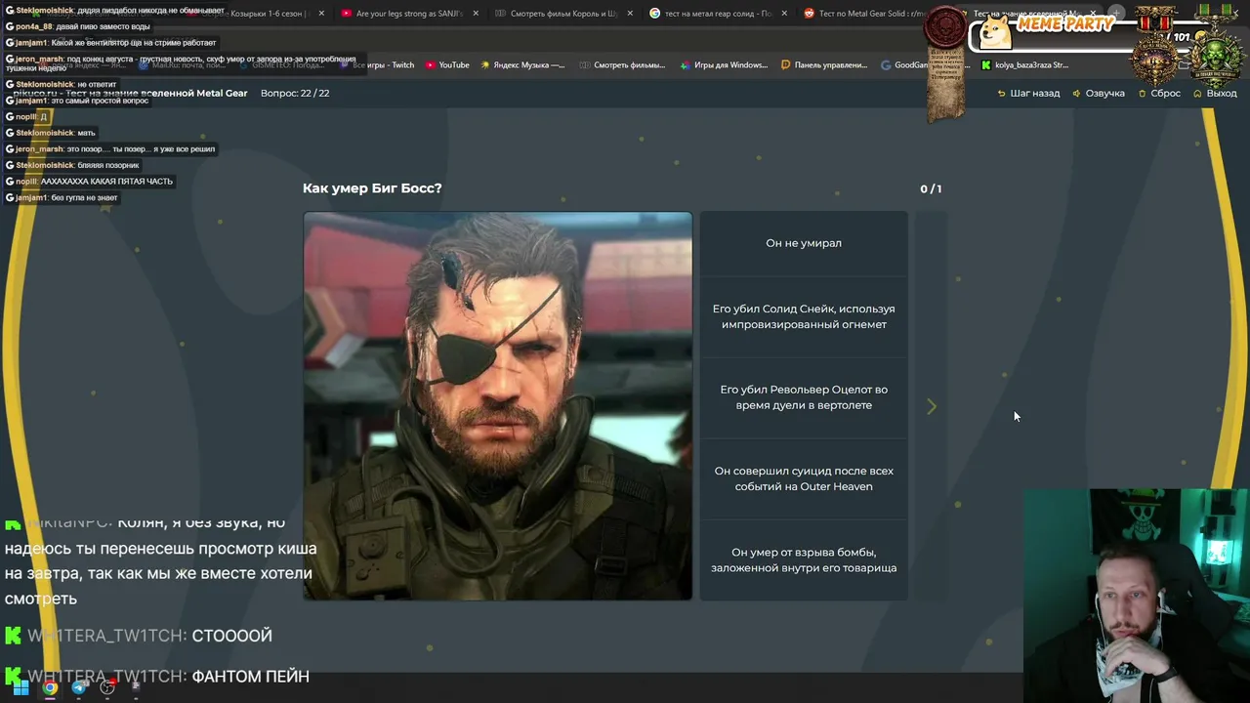Close the "Смотреть фильм Король" tab

(x=630, y=14)
